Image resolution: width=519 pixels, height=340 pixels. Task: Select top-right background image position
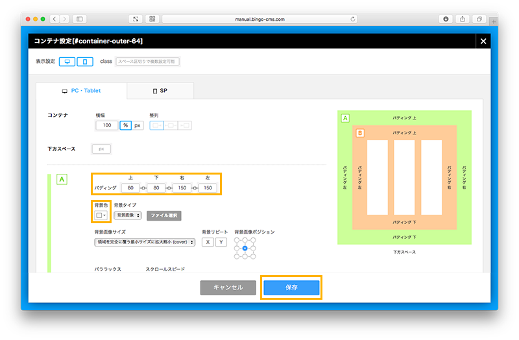click(x=253, y=240)
